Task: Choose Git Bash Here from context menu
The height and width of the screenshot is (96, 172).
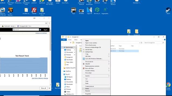Action: (x=89, y=52)
